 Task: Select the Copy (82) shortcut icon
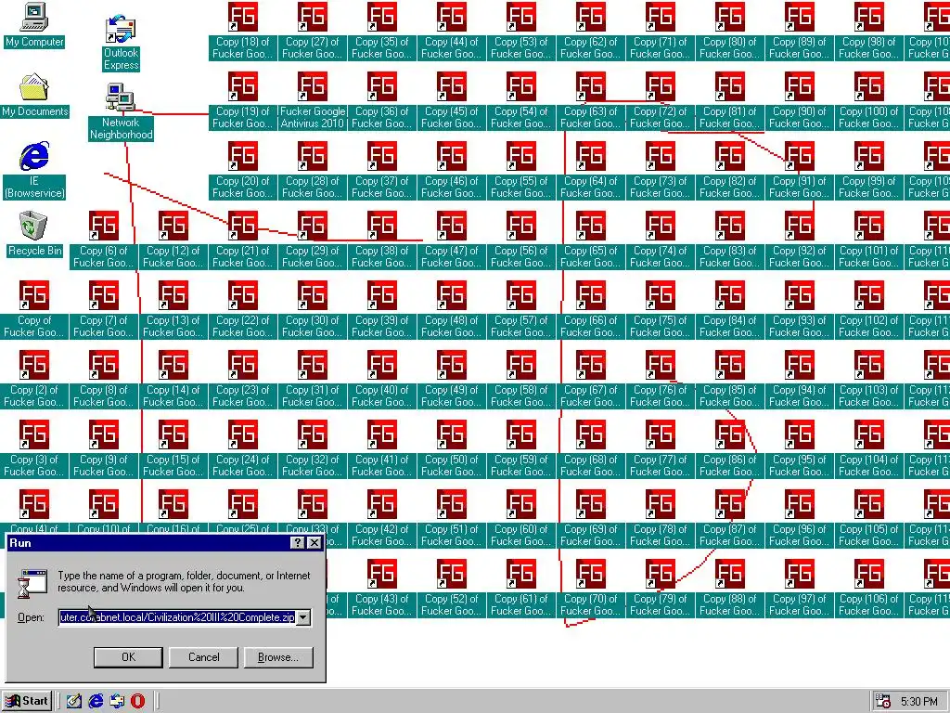point(729,171)
